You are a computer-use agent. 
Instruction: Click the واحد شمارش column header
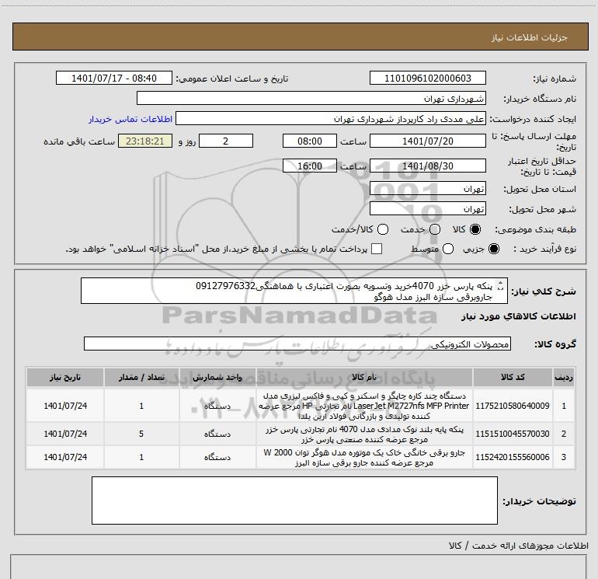(x=217, y=378)
